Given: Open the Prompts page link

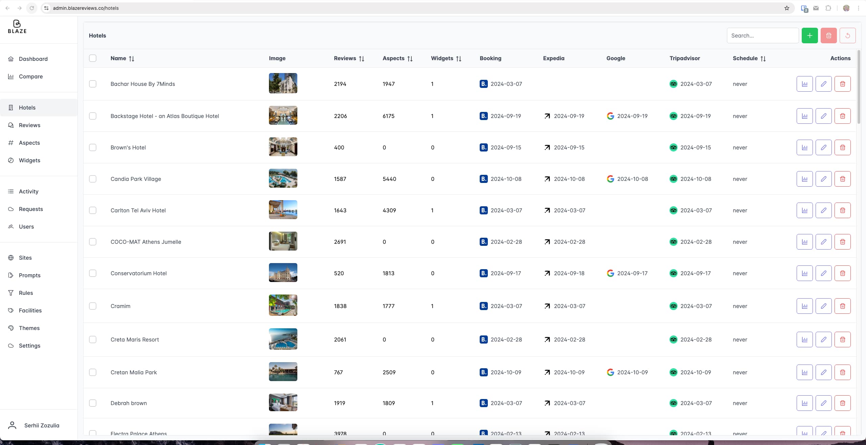Looking at the screenshot, I should tap(29, 275).
